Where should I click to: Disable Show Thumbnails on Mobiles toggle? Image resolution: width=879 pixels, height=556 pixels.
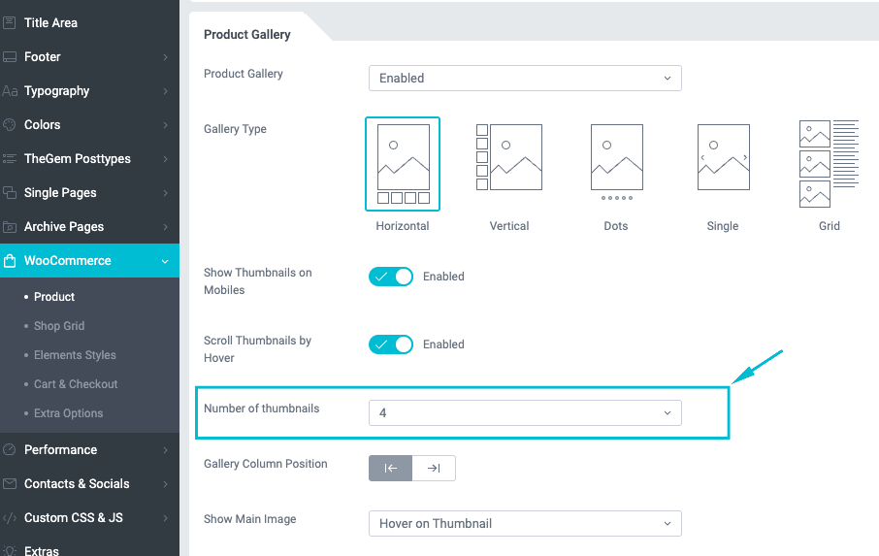tap(391, 277)
